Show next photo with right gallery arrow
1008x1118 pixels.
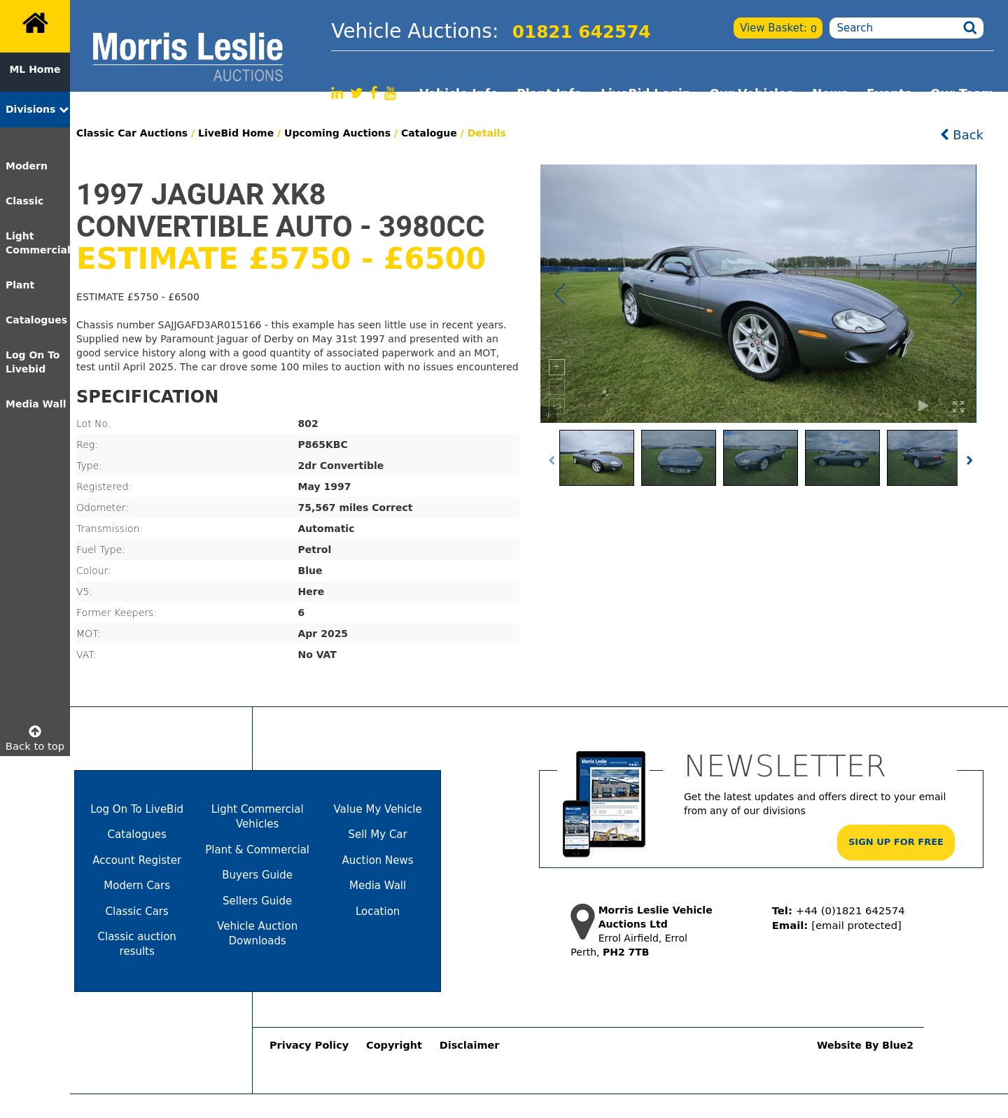click(x=957, y=294)
